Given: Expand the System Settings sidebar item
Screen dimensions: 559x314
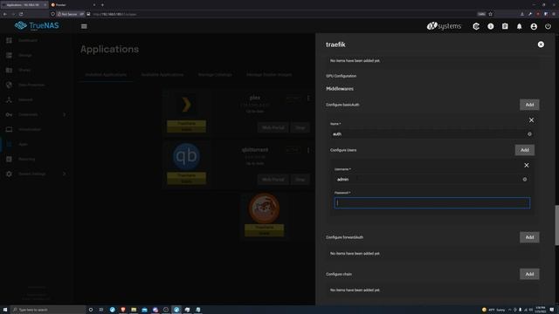Looking at the screenshot, I should 37,174.
